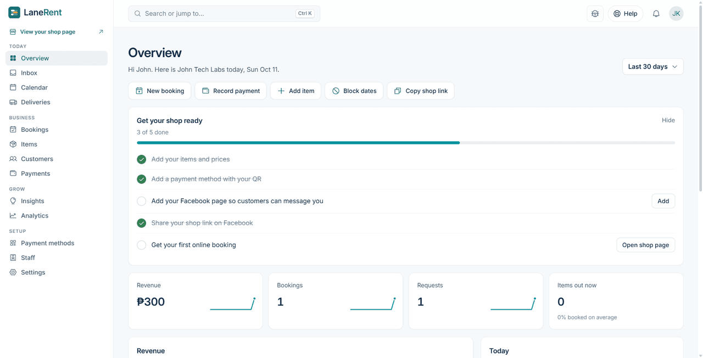Click the 'Items out now' label
The width and height of the screenshot is (703, 358).
tap(577, 286)
